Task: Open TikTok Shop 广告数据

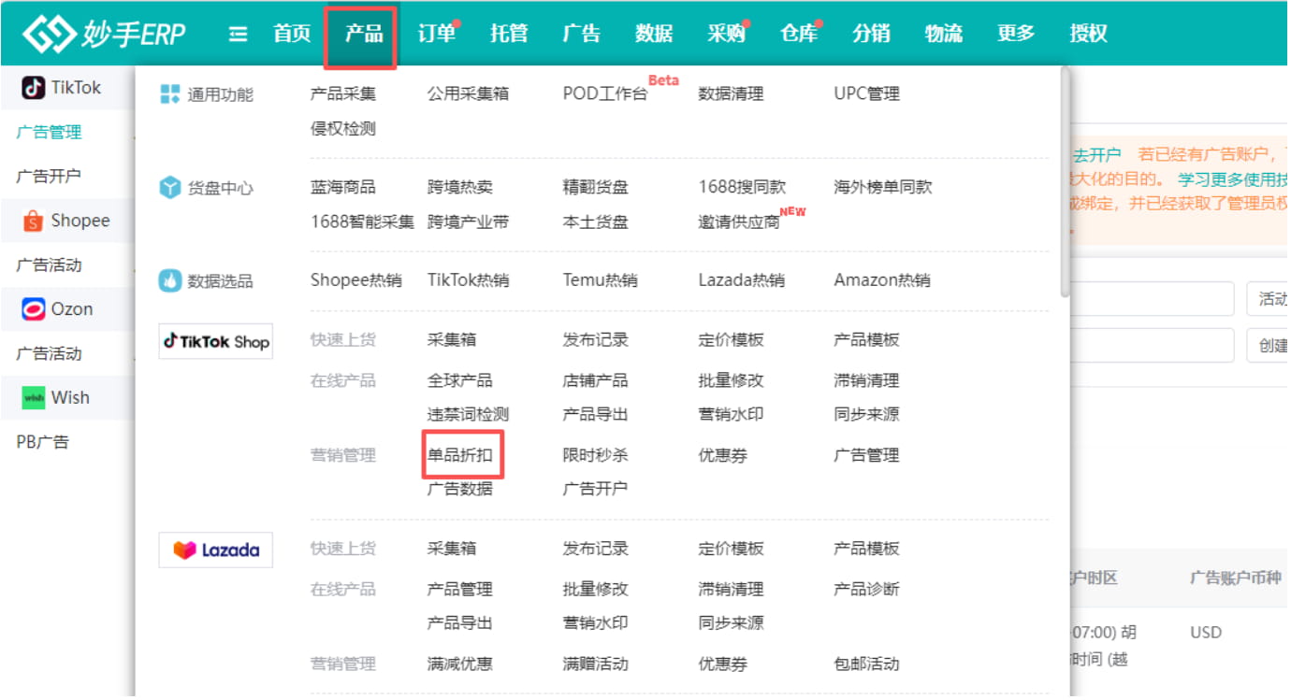Action: [460, 489]
